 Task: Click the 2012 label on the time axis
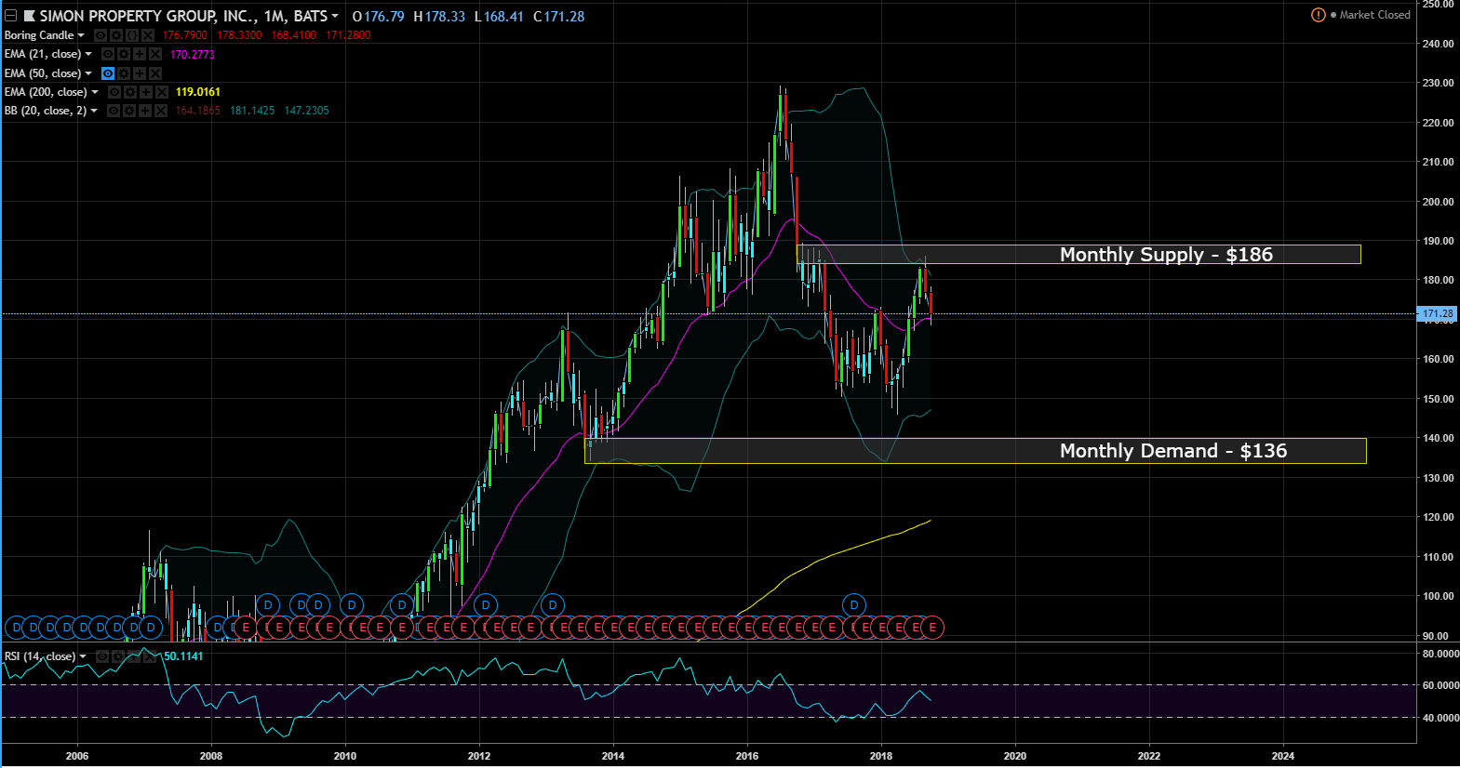click(x=479, y=756)
